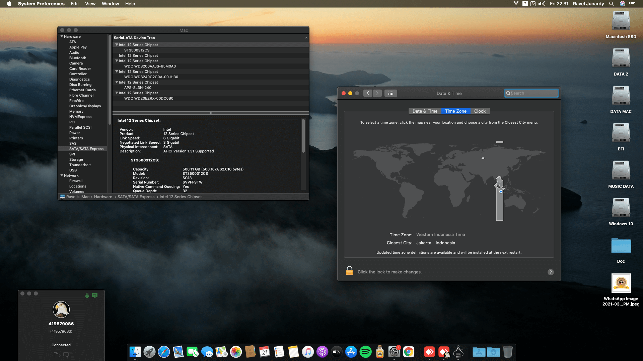This screenshot has height=361, width=643.
Task: Open the Launchpad rocket in the Dock
Action: [149, 352]
